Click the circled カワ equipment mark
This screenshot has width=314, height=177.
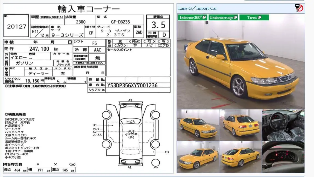point(120,45)
